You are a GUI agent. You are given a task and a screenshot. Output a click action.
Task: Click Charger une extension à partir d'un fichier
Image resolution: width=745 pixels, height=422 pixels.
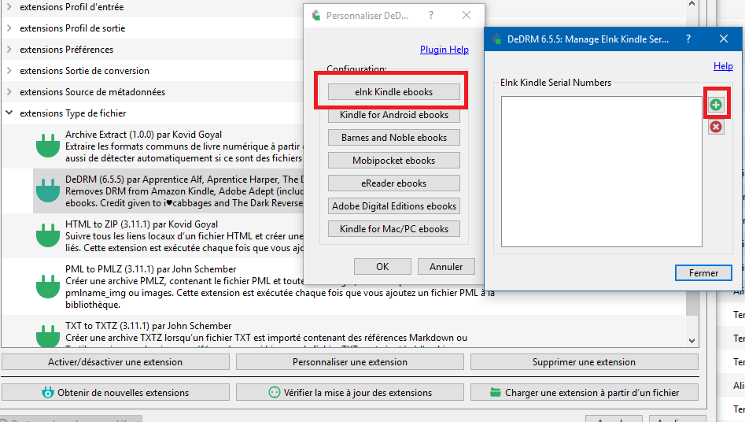[x=584, y=393]
